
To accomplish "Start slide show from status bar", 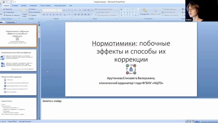I will [193, 122].
